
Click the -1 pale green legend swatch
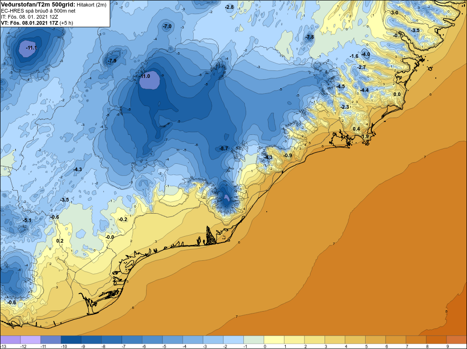coord(254,340)
